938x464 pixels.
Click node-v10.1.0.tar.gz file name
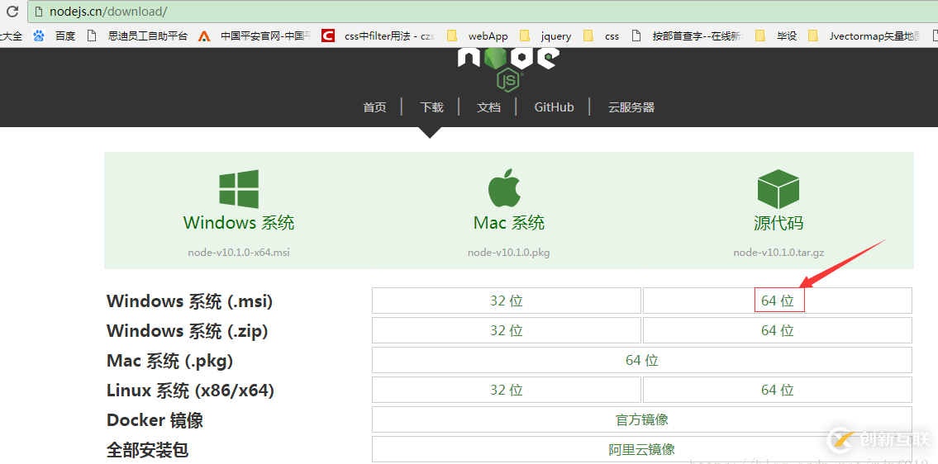click(778, 253)
